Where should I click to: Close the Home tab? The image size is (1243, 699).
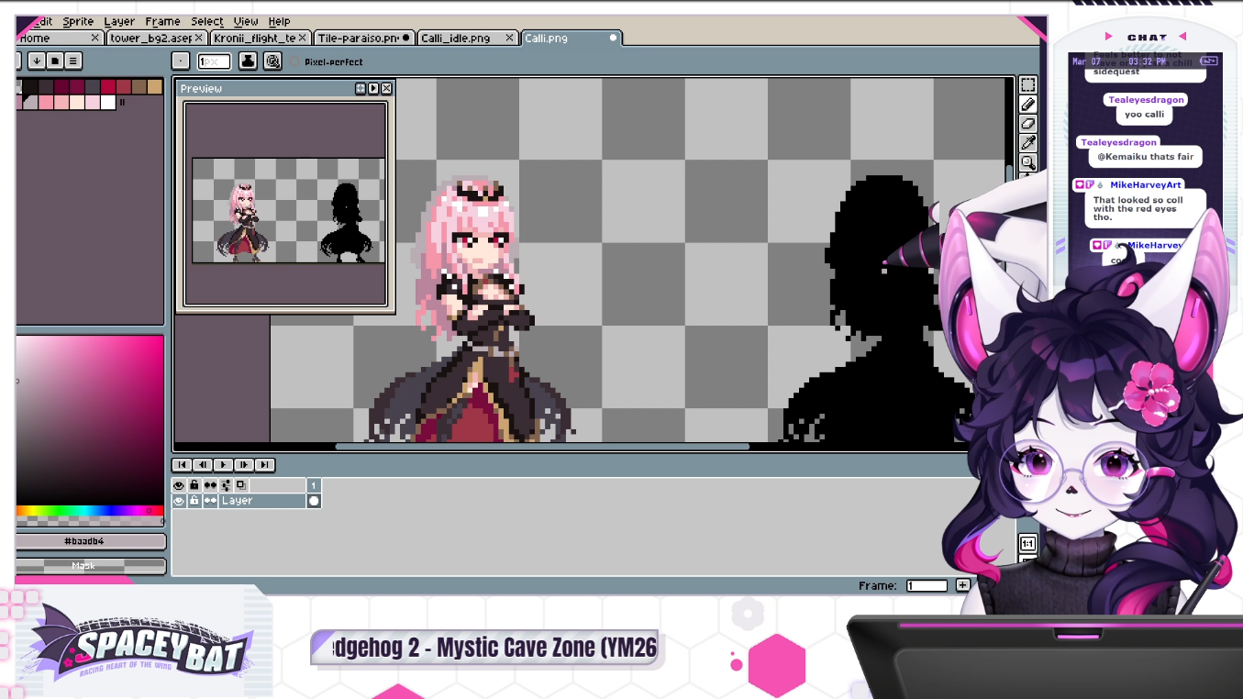(x=94, y=38)
